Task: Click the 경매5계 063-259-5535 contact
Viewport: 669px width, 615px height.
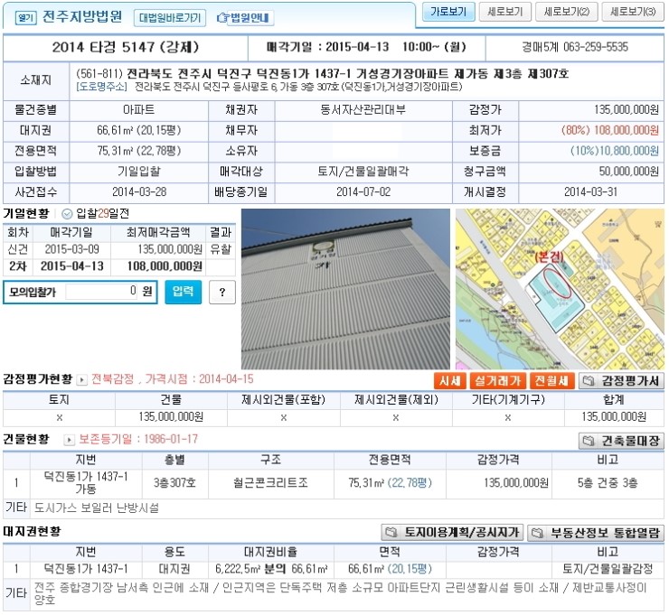Action: coord(575,47)
